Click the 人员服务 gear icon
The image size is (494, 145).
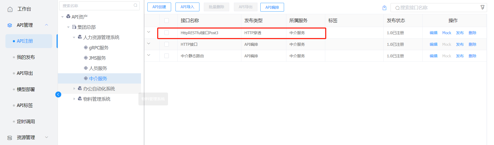click(86, 68)
